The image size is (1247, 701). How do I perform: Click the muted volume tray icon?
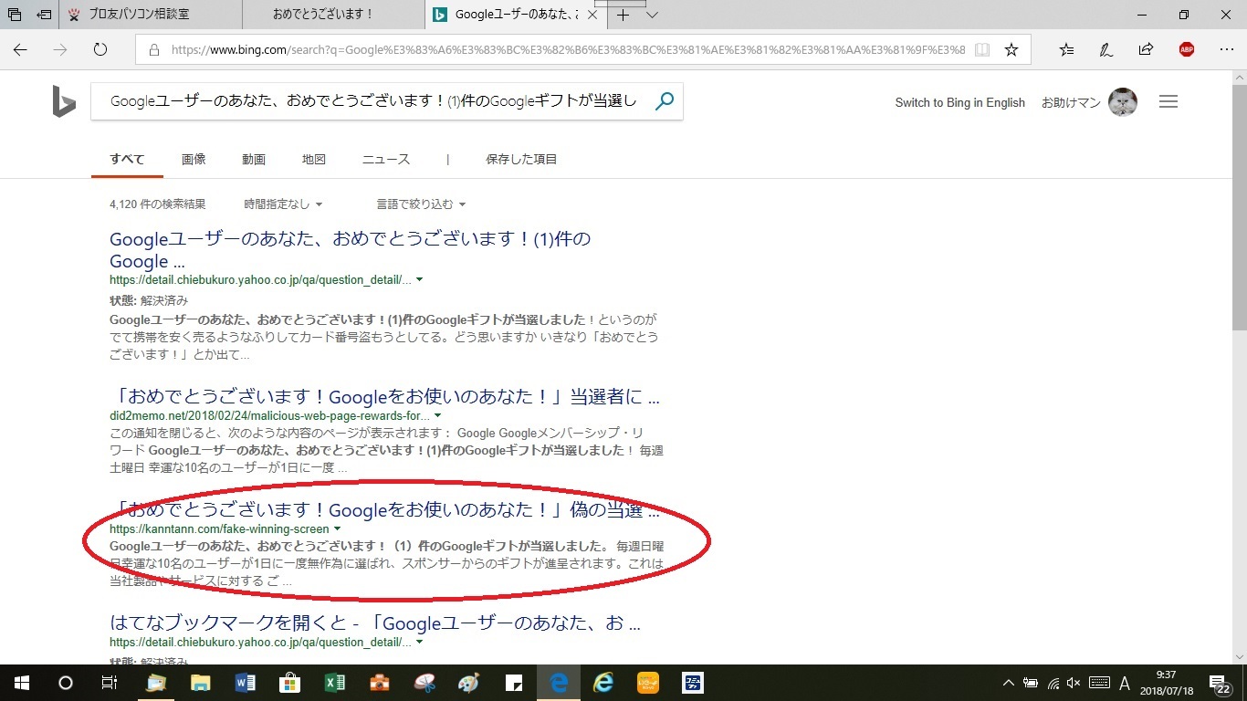(1074, 683)
